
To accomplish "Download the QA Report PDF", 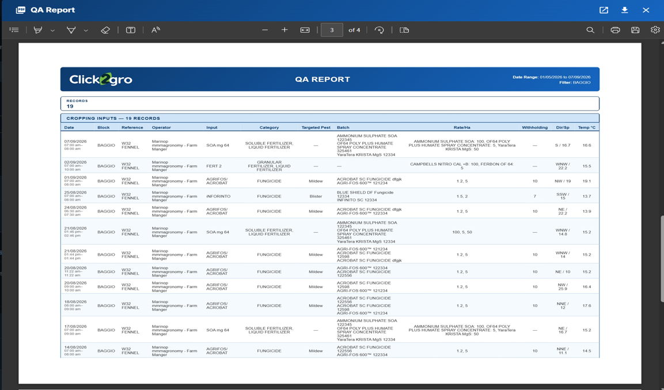I will pyautogui.click(x=625, y=10).
